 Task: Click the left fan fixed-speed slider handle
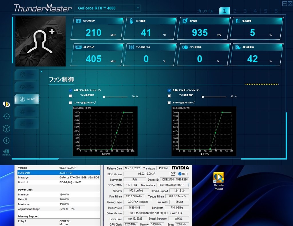tap(104, 97)
